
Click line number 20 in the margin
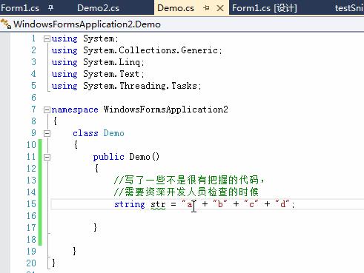pyautogui.click(x=31, y=263)
